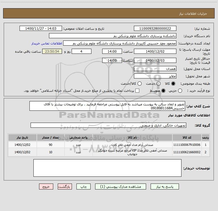The image size is (218, 211).
Task: Click the جزئیات اطلاعات نیاز header title
Action: [x=193, y=14]
